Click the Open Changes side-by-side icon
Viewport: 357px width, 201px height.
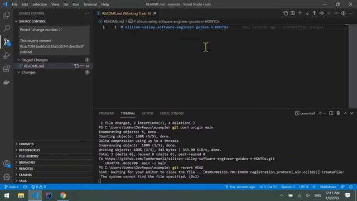[293, 13]
